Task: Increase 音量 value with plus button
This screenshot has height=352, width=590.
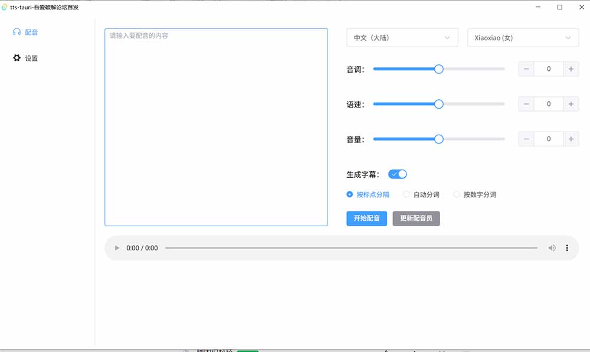Action: point(571,139)
